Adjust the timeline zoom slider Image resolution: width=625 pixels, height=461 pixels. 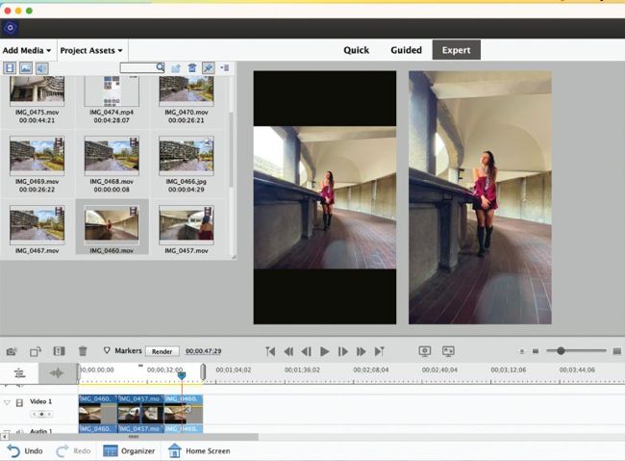561,351
